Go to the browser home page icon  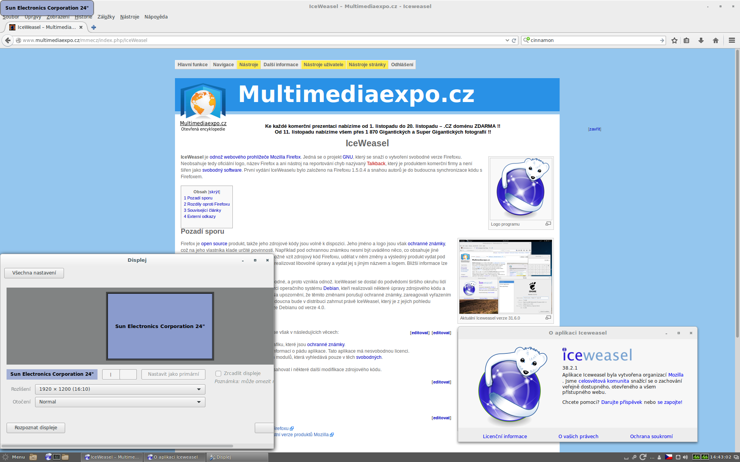click(715, 40)
